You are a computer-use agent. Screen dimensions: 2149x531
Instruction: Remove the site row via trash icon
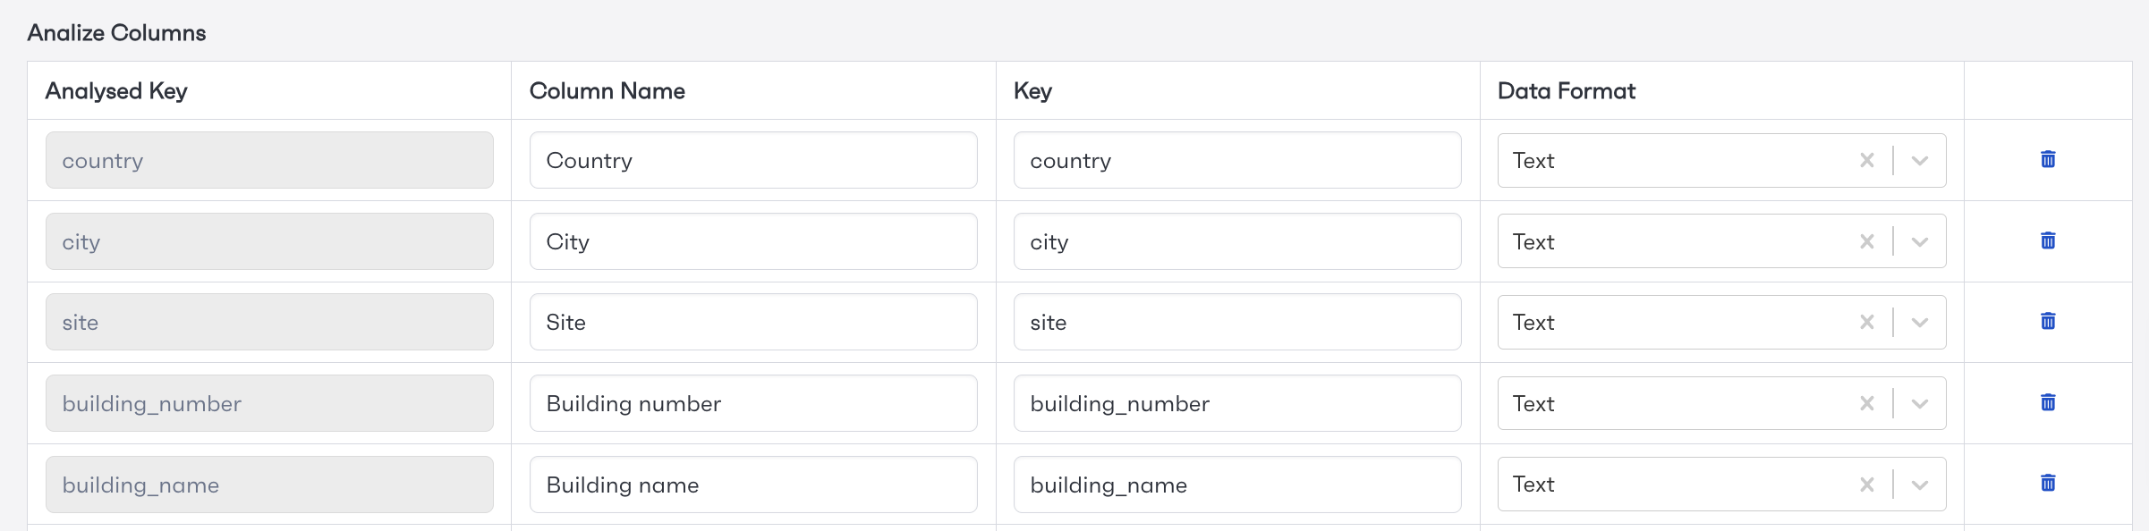[2048, 321]
